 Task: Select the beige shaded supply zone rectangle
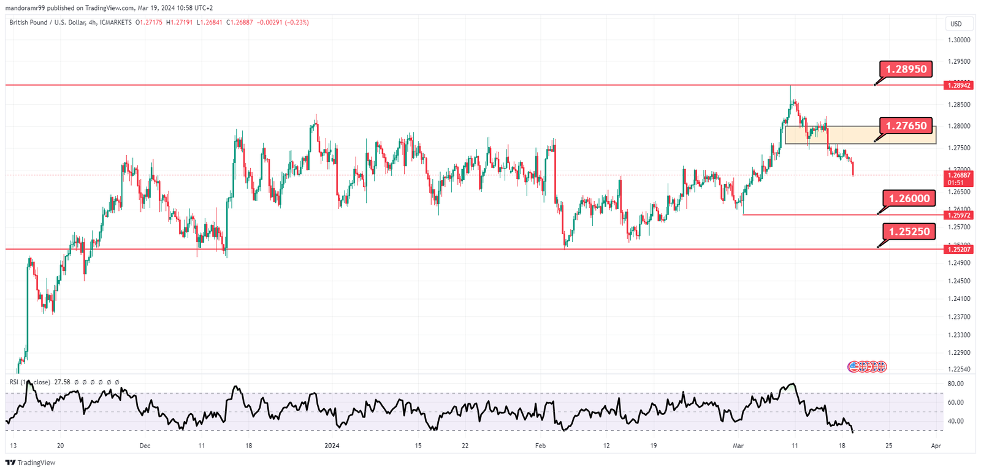858,135
